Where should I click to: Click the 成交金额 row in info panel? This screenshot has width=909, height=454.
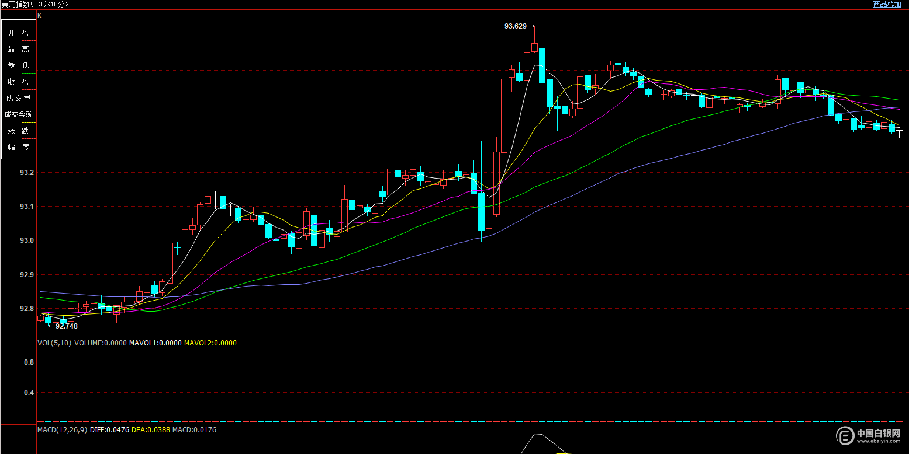(18, 114)
